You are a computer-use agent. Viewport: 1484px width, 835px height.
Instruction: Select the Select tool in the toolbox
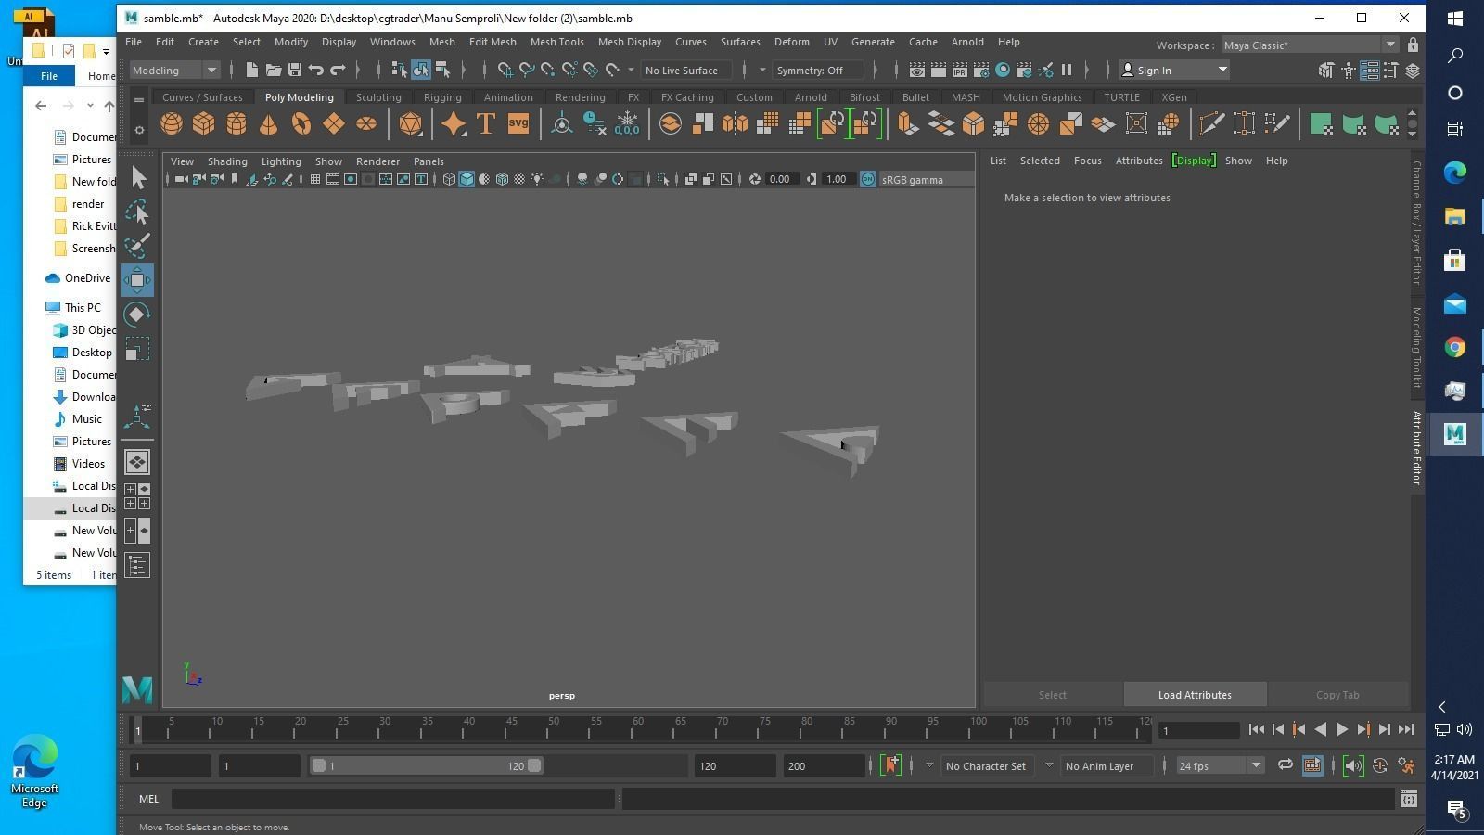tap(137, 178)
